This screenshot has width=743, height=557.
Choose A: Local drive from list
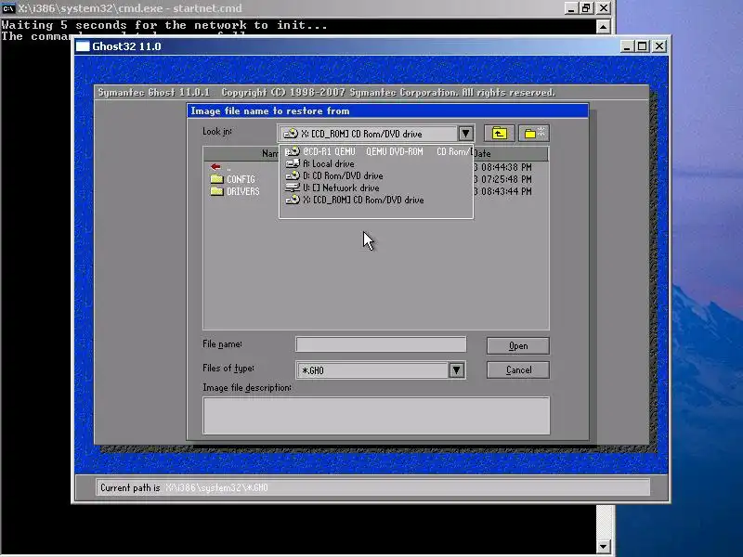tap(377, 164)
